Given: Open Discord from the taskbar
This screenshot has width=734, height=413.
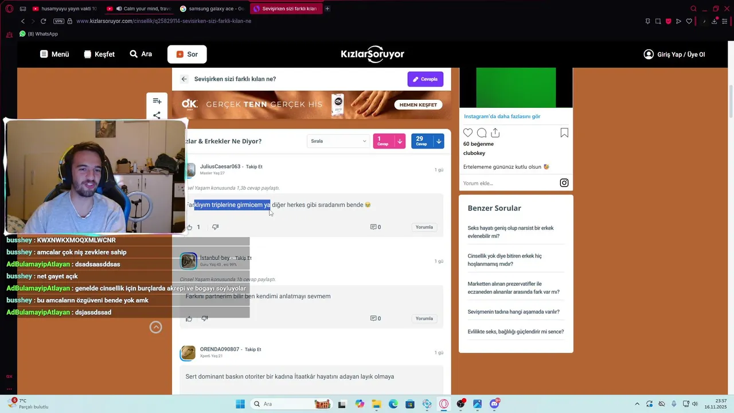Looking at the screenshot, I should [x=494, y=404].
